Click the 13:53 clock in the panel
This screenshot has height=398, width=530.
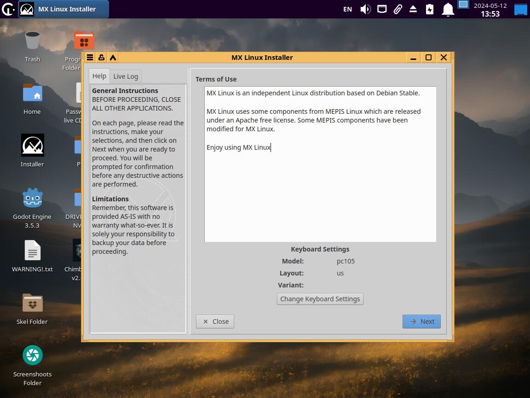coord(490,14)
